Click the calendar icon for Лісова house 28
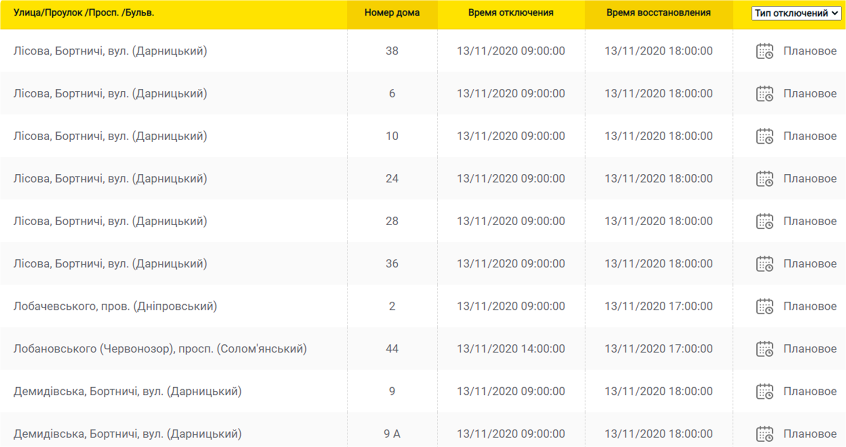The width and height of the screenshot is (846, 447). [764, 222]
